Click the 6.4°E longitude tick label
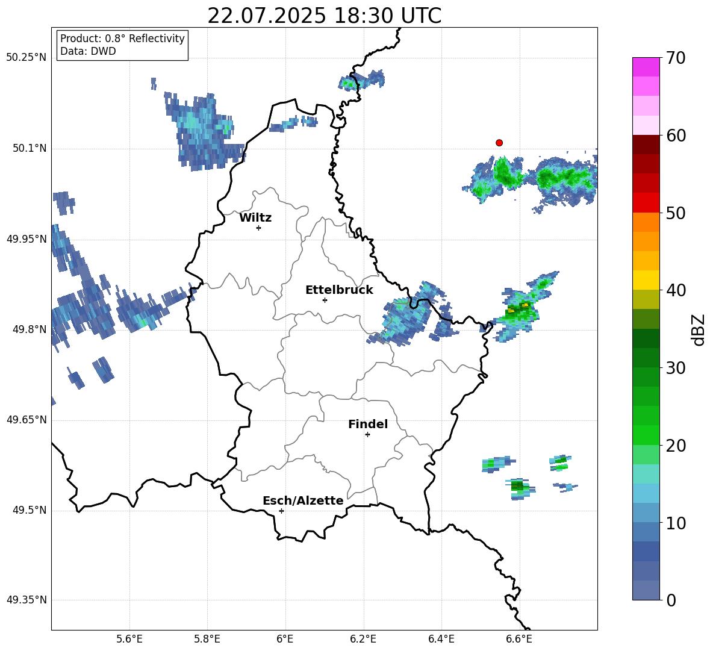The width and height of the screenshot is (713, 651). 441,639
